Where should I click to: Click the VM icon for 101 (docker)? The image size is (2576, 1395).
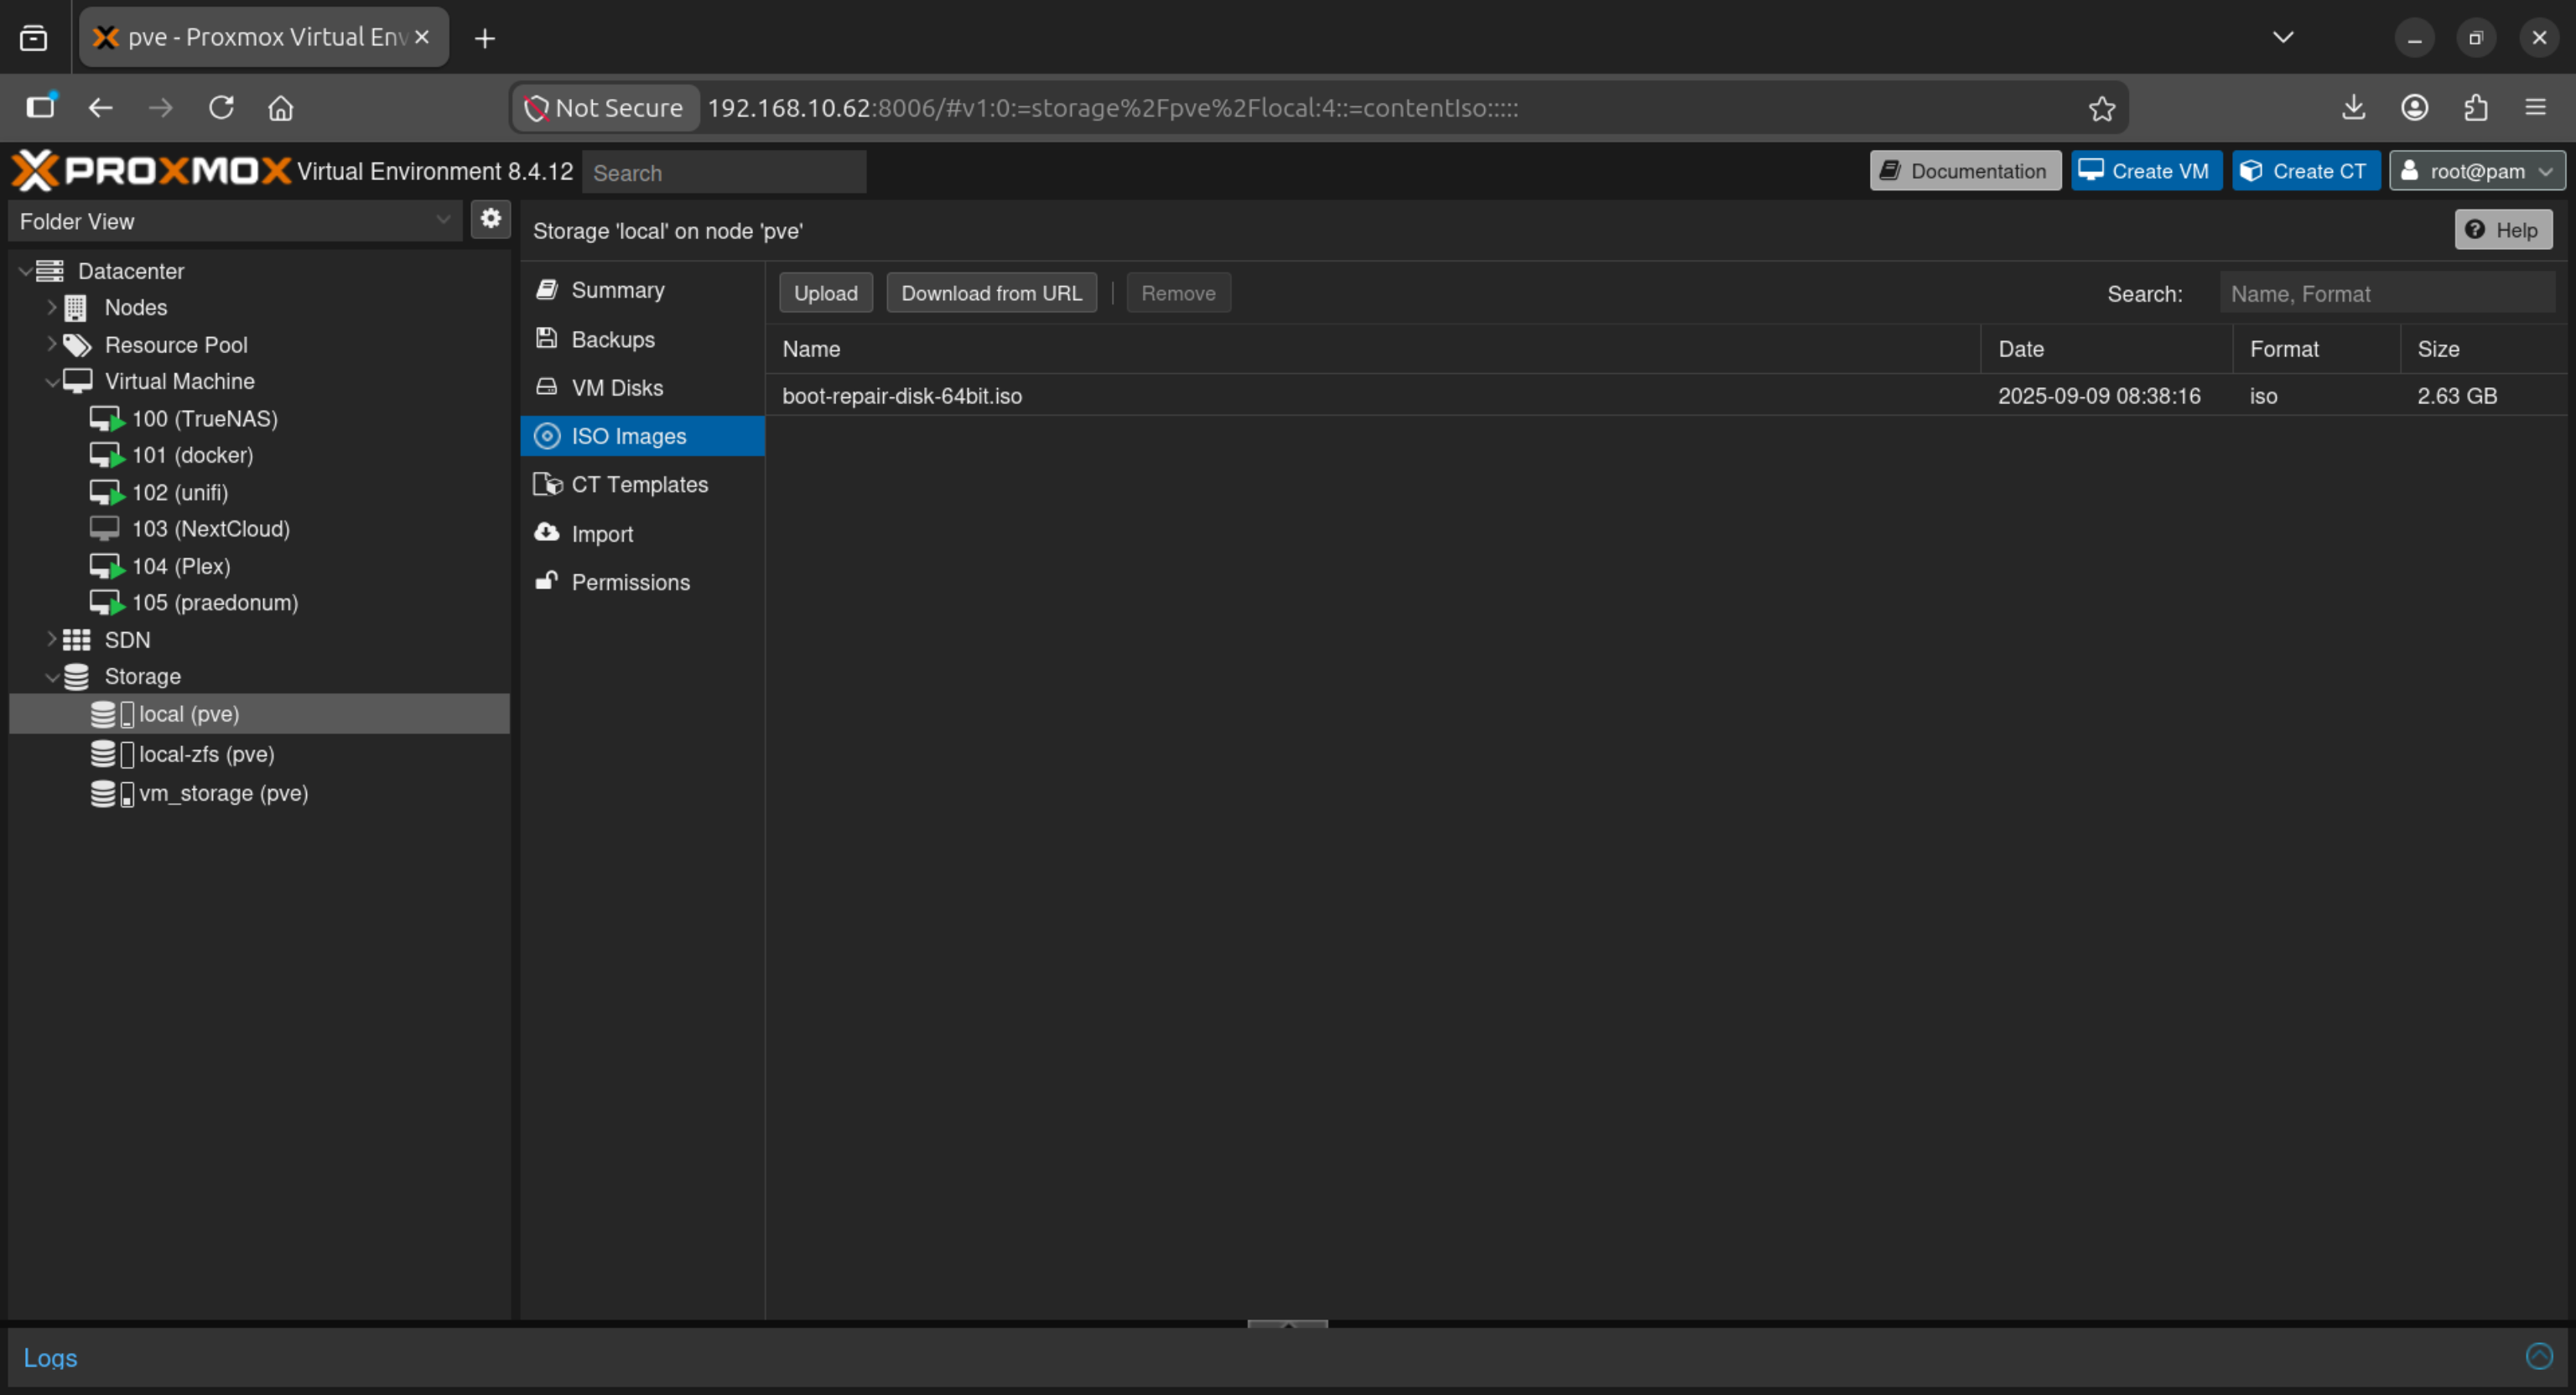pyautogui.click(x=106, y=456)
